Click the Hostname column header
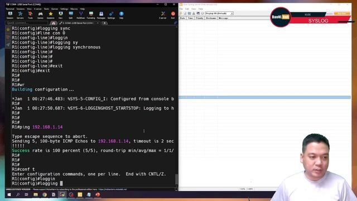This screenshot has height=201, width=357. [x=211, y=18]
